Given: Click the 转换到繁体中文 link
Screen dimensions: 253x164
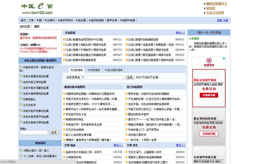Looking at the screenshot, I should 217,4.
